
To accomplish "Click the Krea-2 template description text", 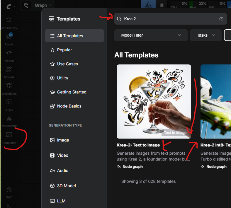I will click(153, 156).
